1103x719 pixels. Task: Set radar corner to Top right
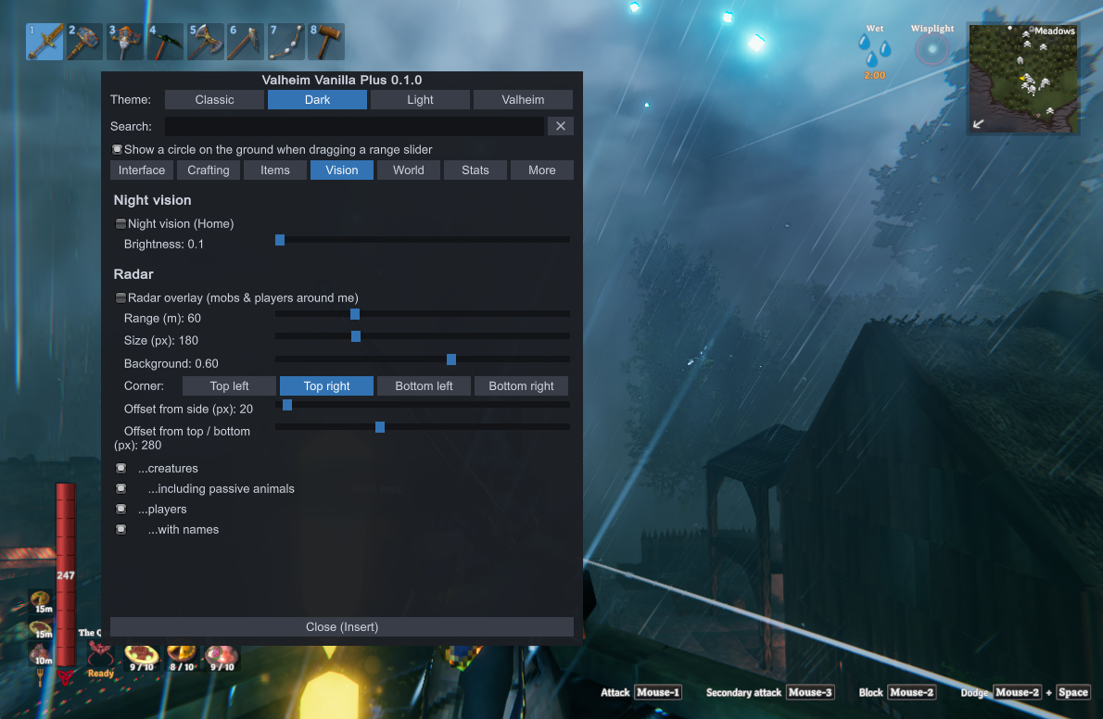click(x=326, y=385)
